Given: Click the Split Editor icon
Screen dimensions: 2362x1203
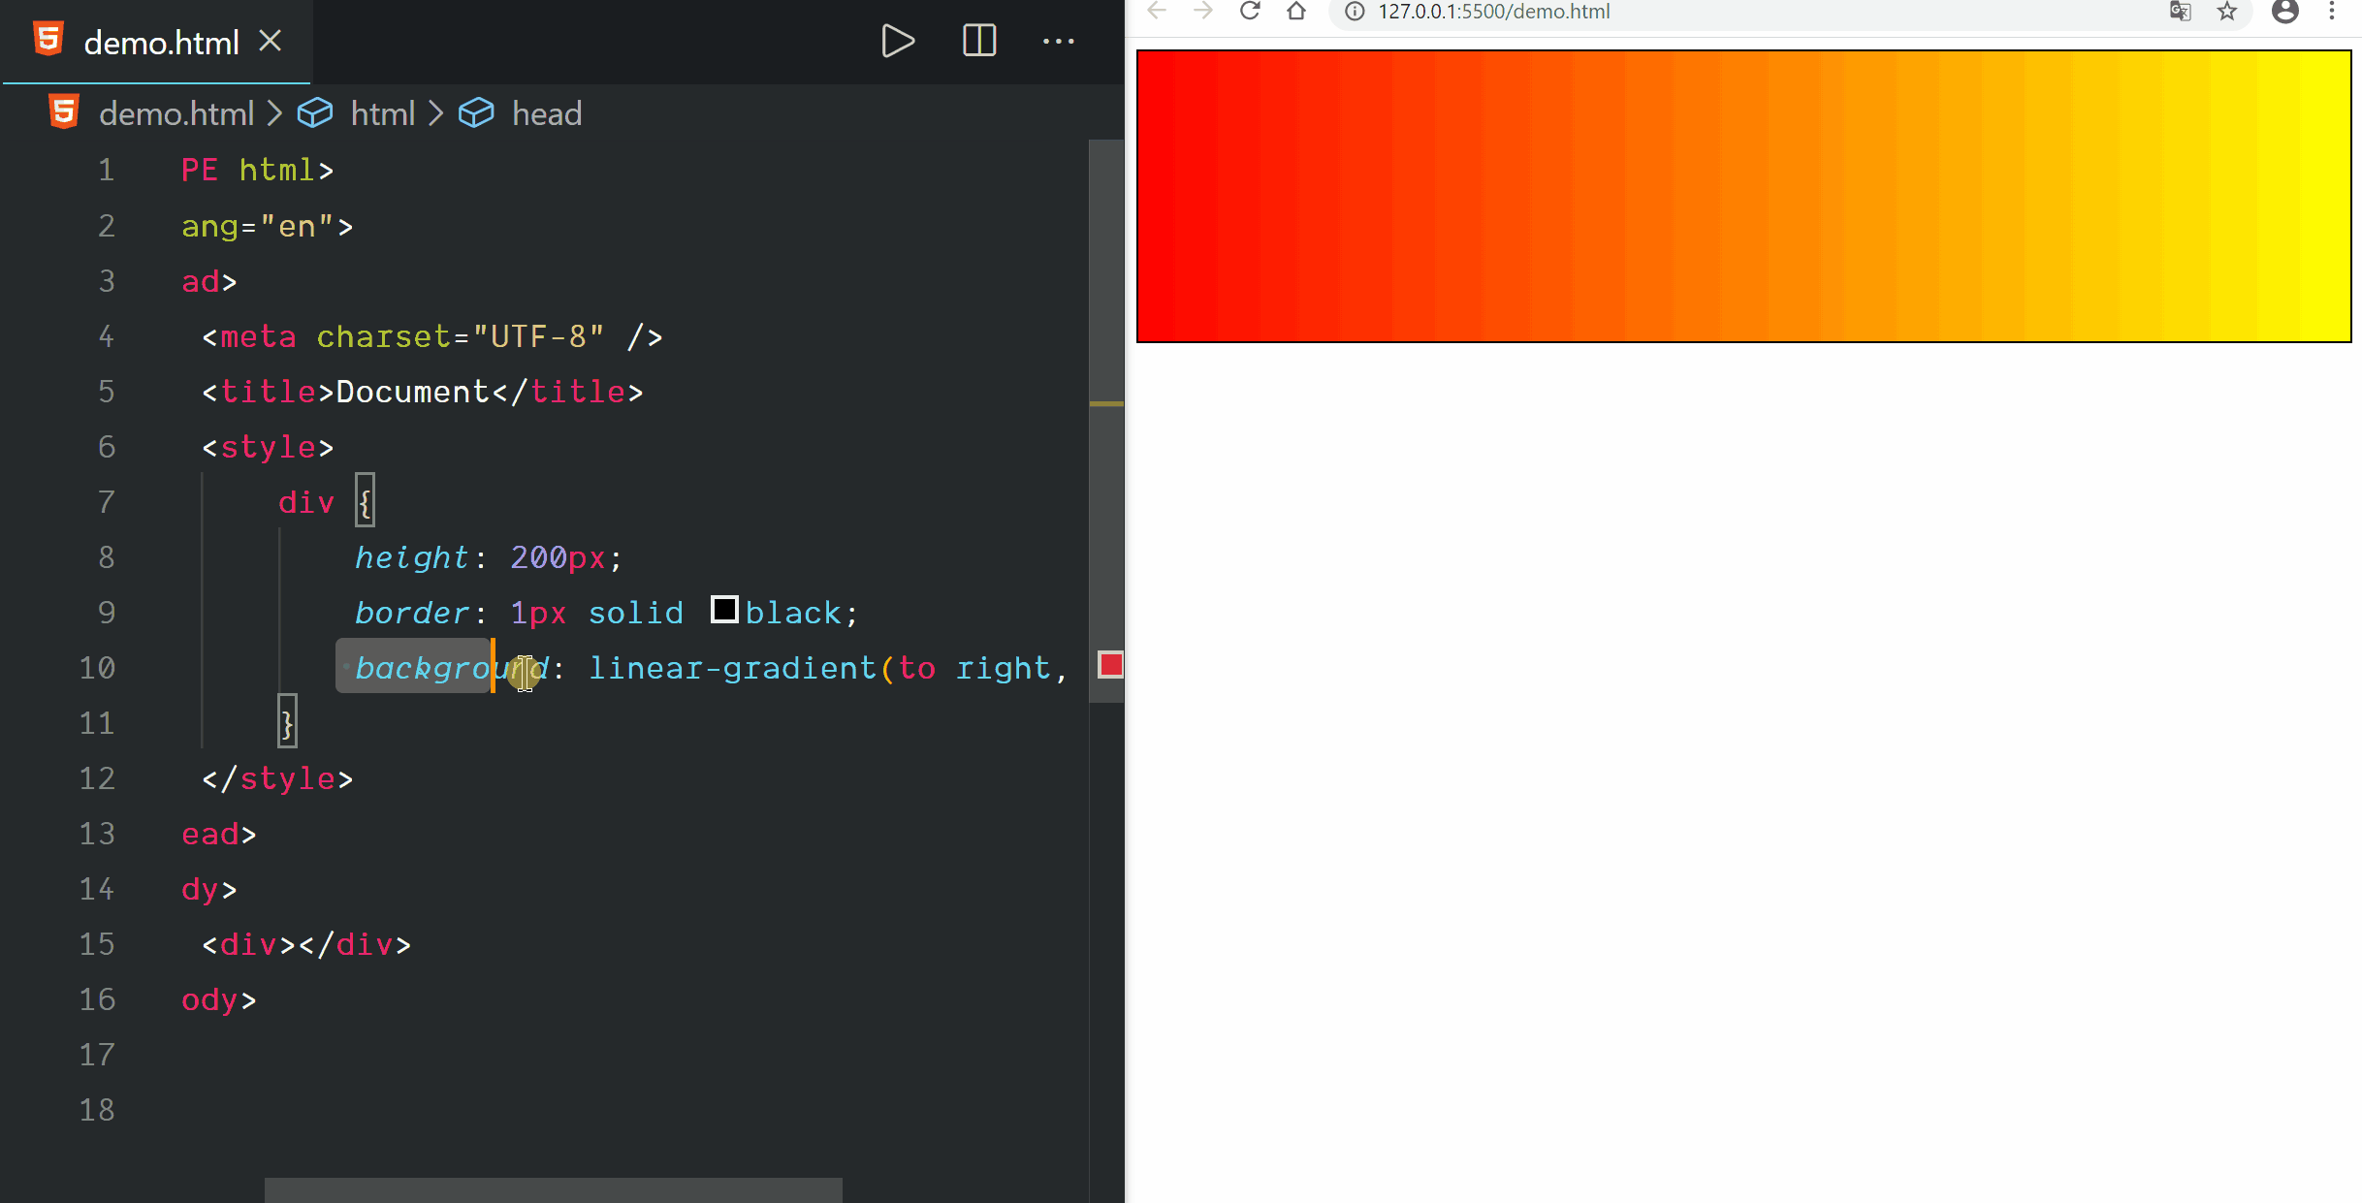Looking at the screenshot, I should pos(978,42).
